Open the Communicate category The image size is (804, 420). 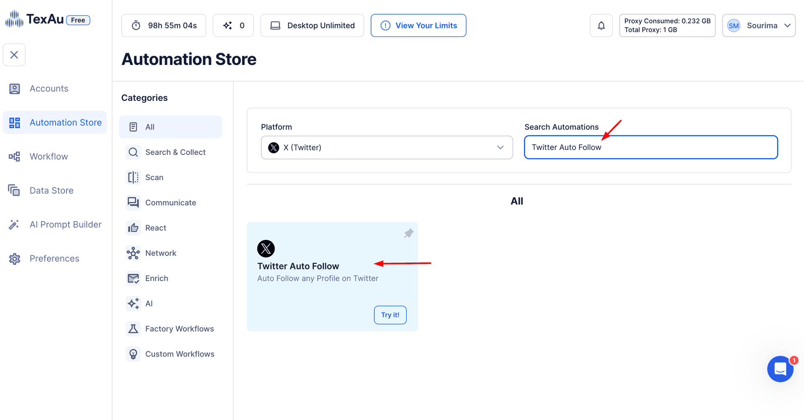point(170,202)
